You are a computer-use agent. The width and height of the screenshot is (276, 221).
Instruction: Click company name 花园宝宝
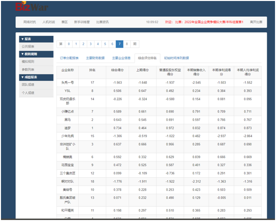coord(67,165)
